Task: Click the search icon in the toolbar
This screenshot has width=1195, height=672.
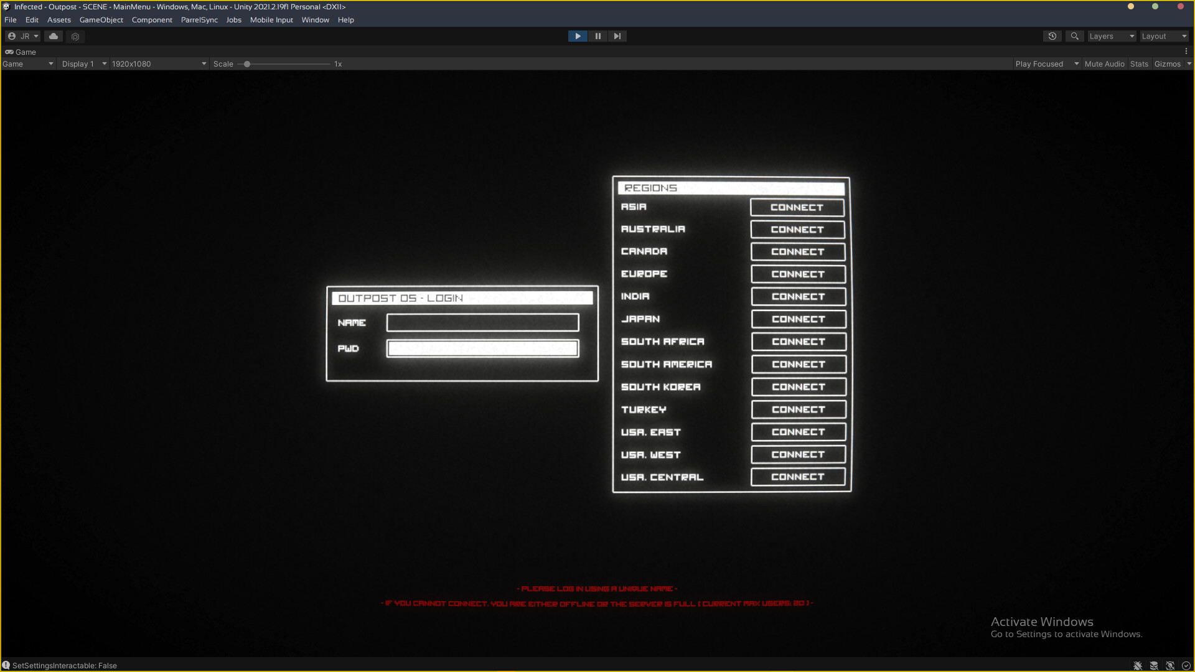Action: (x=1074, y=36)
